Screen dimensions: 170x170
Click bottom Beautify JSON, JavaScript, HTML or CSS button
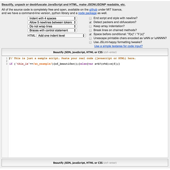click(85, 163)
